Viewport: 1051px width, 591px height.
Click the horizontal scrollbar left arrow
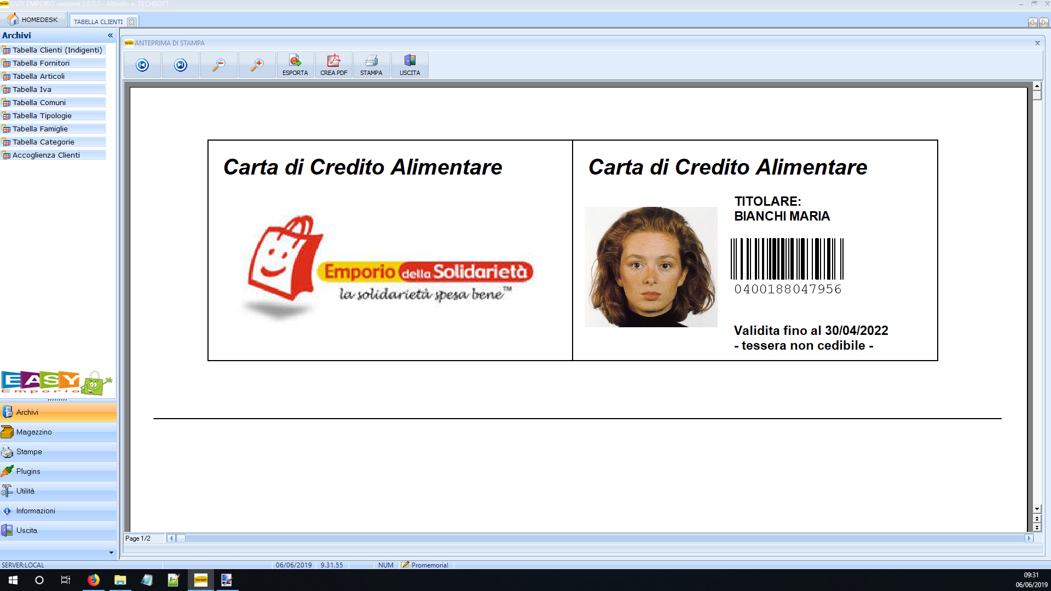(x=171, y=538)
